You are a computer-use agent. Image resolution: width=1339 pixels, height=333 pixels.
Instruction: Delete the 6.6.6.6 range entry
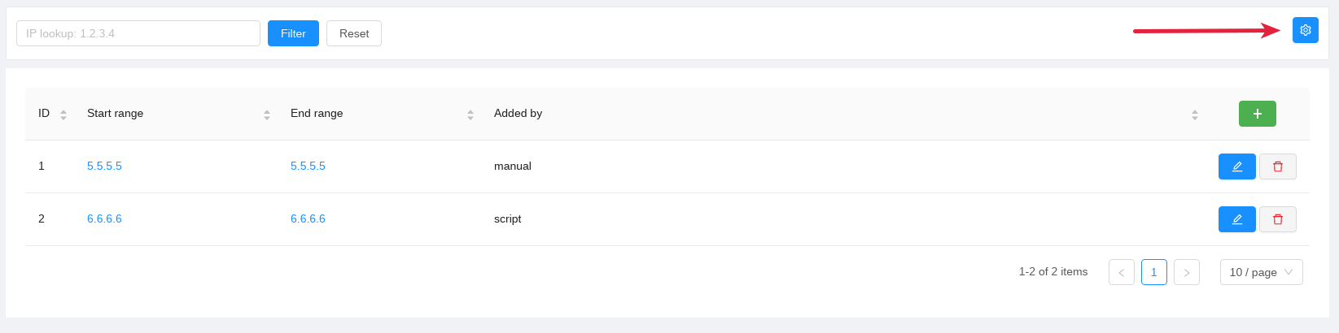[1277, 219]
